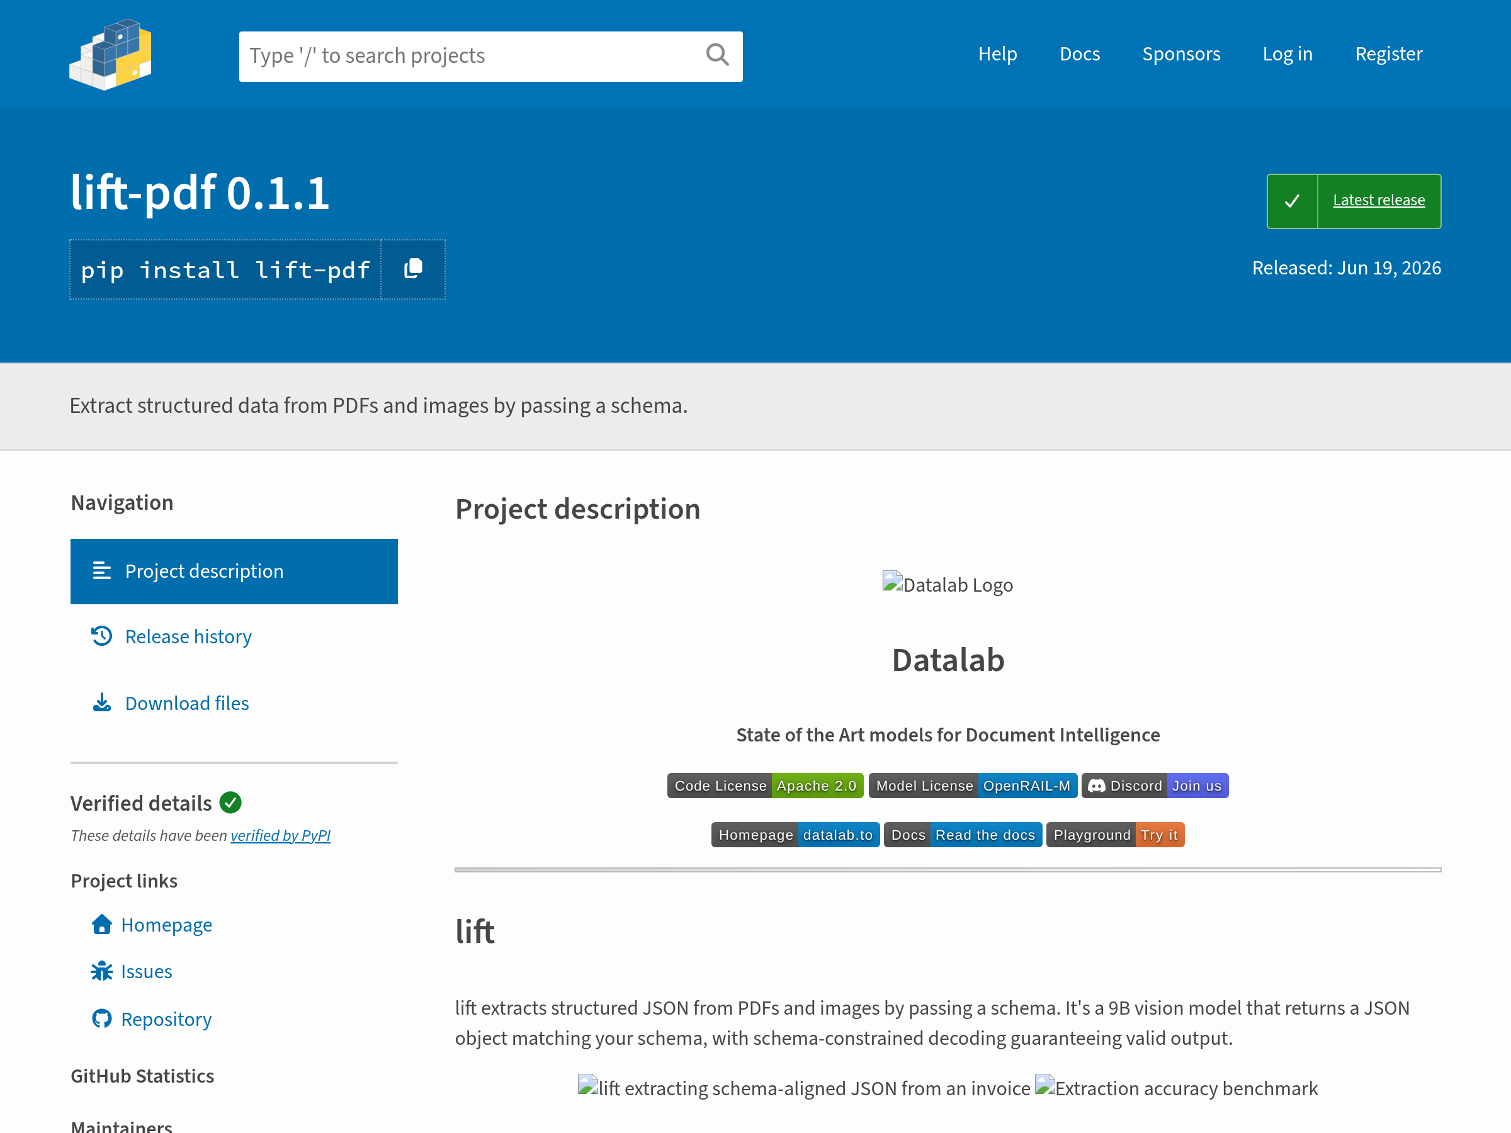The height and width of the screenshot is (1133, 1511).
Task: Click the Docs Read the docs badge
Action: (963, 835)
